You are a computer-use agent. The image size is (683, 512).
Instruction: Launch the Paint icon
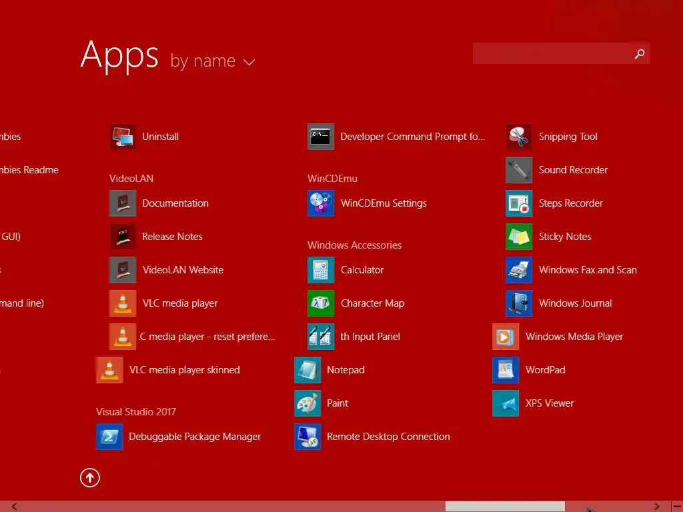[307, 403]
